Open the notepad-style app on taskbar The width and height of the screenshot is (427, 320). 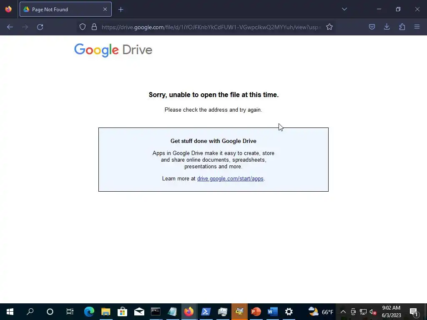[172, 312]
